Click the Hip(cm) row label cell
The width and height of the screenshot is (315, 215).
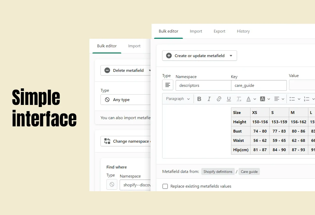[241, 150]
